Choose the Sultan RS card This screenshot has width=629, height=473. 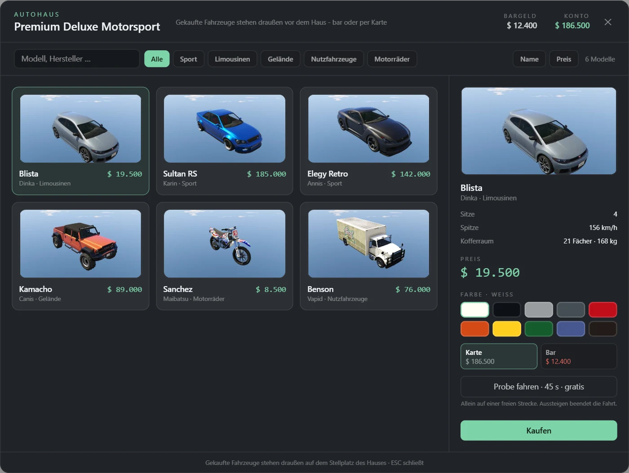225,141
